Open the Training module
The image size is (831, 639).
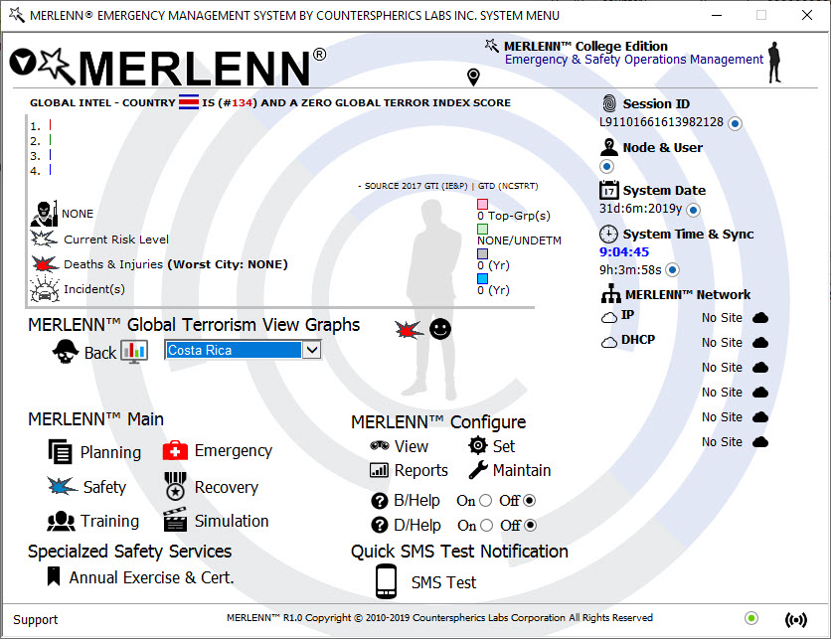(109, 522)
